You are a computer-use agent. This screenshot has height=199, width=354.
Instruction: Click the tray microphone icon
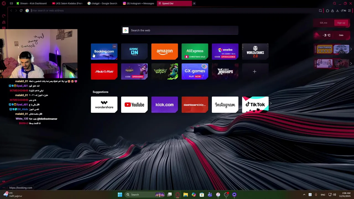316,195
